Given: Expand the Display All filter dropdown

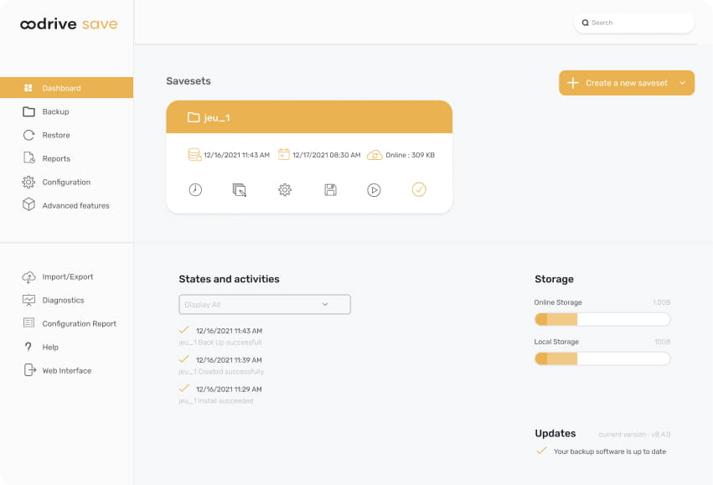Looking at the screenshot, I should [264, 304].
